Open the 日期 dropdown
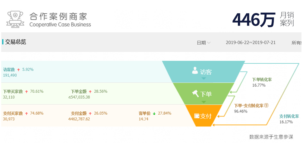 pyautogui.click(x=204, y=43)
